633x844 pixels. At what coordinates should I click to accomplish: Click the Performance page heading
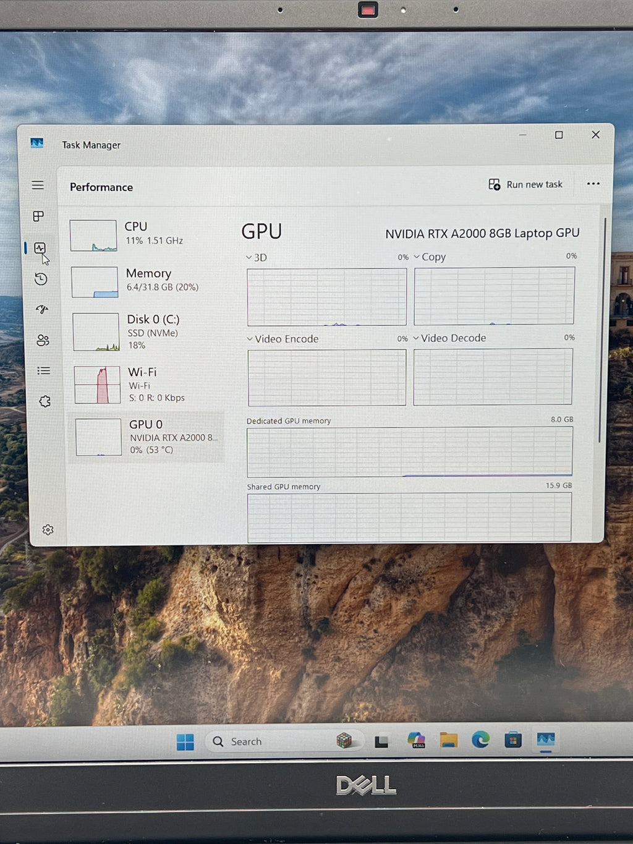(101, 187)
